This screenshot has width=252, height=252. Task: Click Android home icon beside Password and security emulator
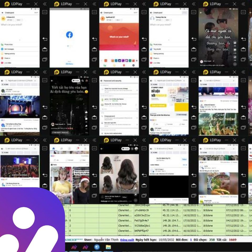tap(144, 117)
